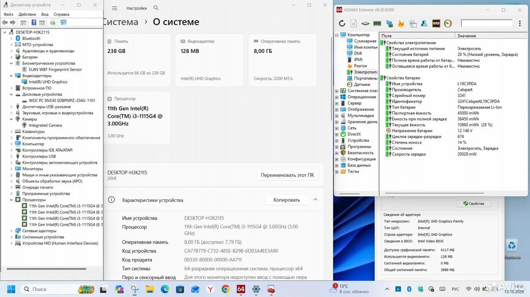The image size is (530, 297).
Task: Open Вид menu in Device Manager
Action: [x=45, y=14]
